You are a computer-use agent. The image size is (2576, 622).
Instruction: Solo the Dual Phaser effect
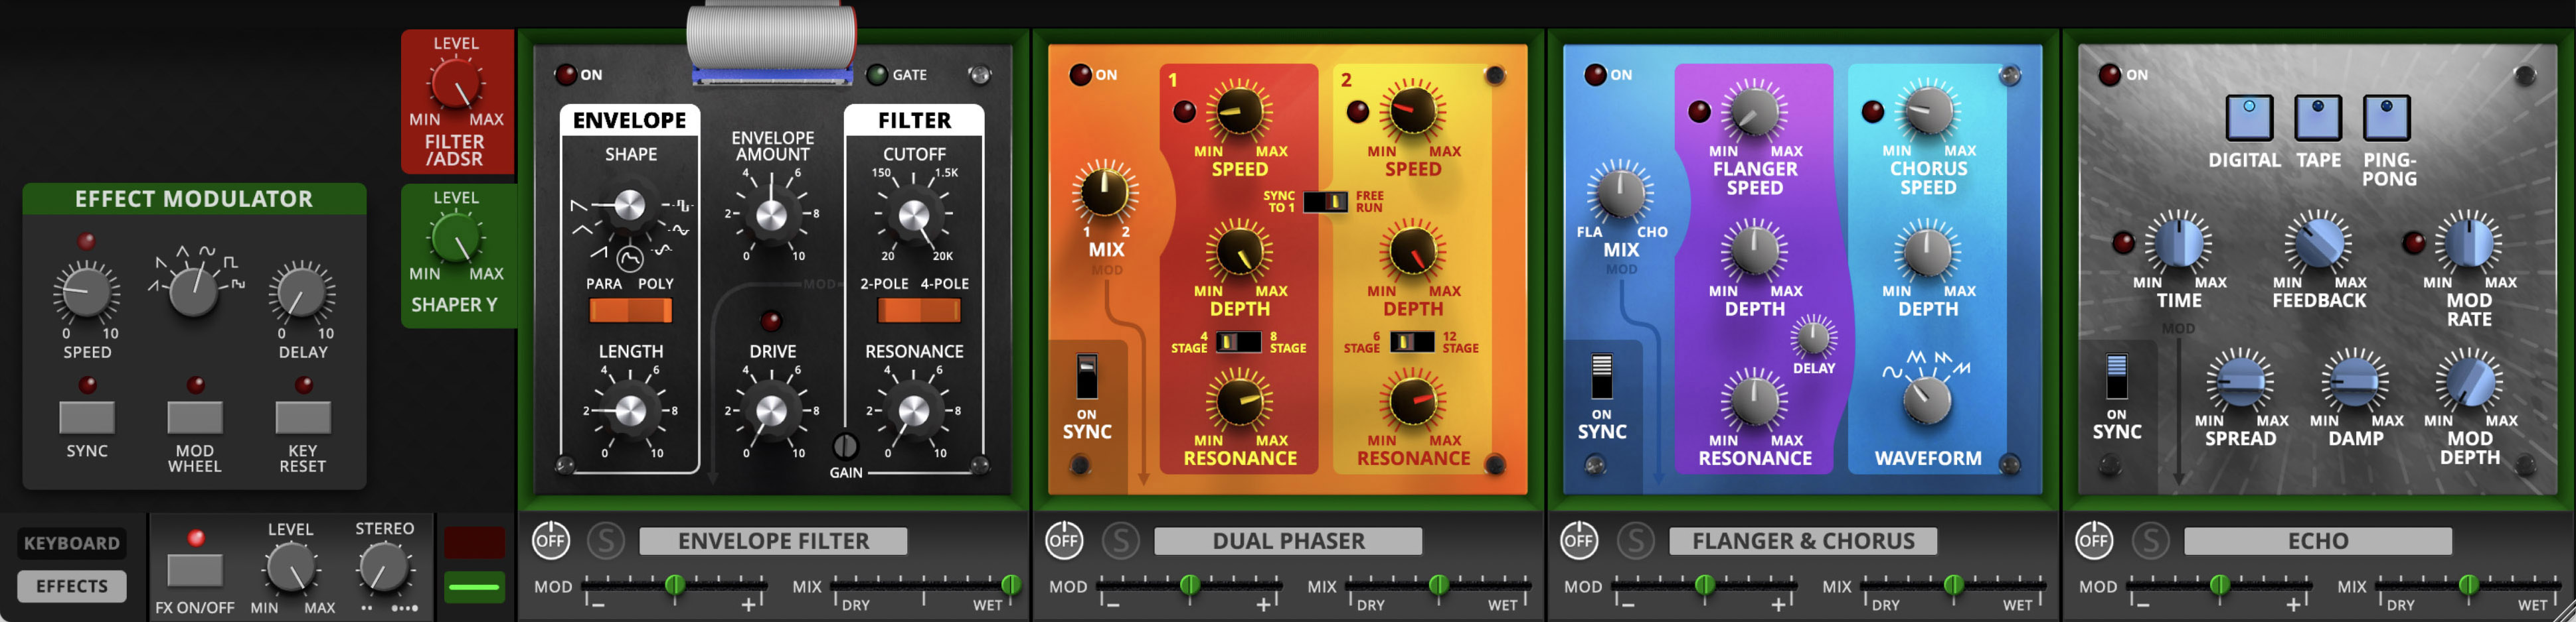coord(1121,540)
